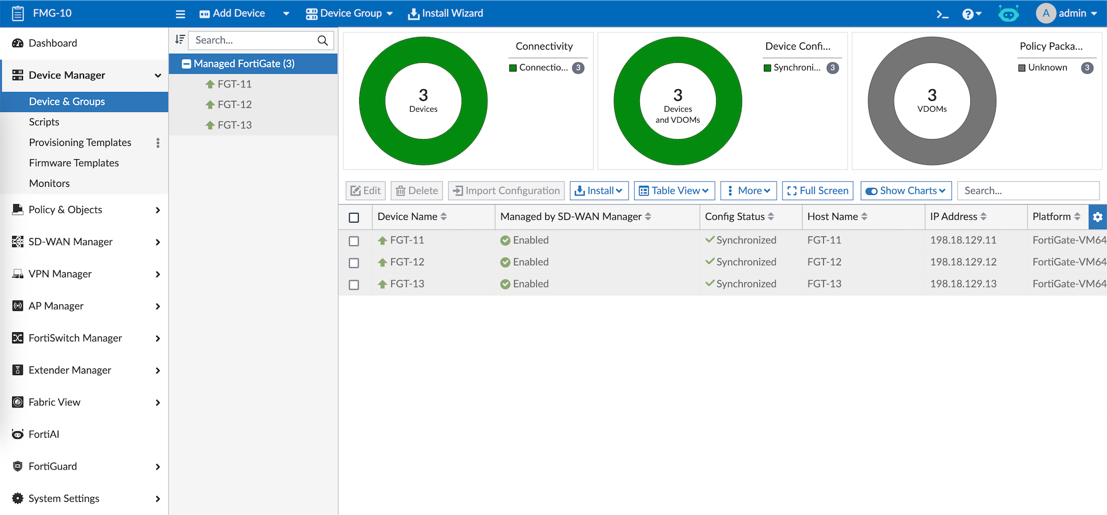The image size is (1107, 515).
Task: Open the table column settings gear
Action: pos(1097,217)
